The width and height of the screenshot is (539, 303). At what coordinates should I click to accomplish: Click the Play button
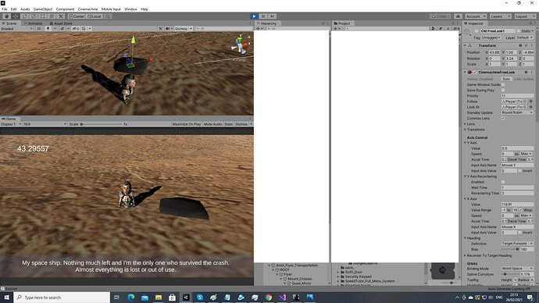pyautogui.click(x=254, y=16)
